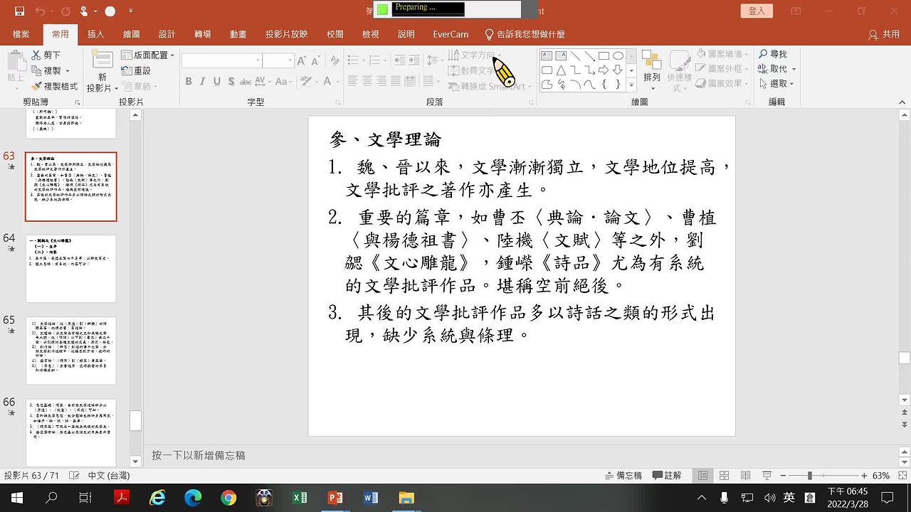This screenshot has width=911, height=512.
Task: Open 尋找 (Find) in the editing group
Action: coord(772,54)
